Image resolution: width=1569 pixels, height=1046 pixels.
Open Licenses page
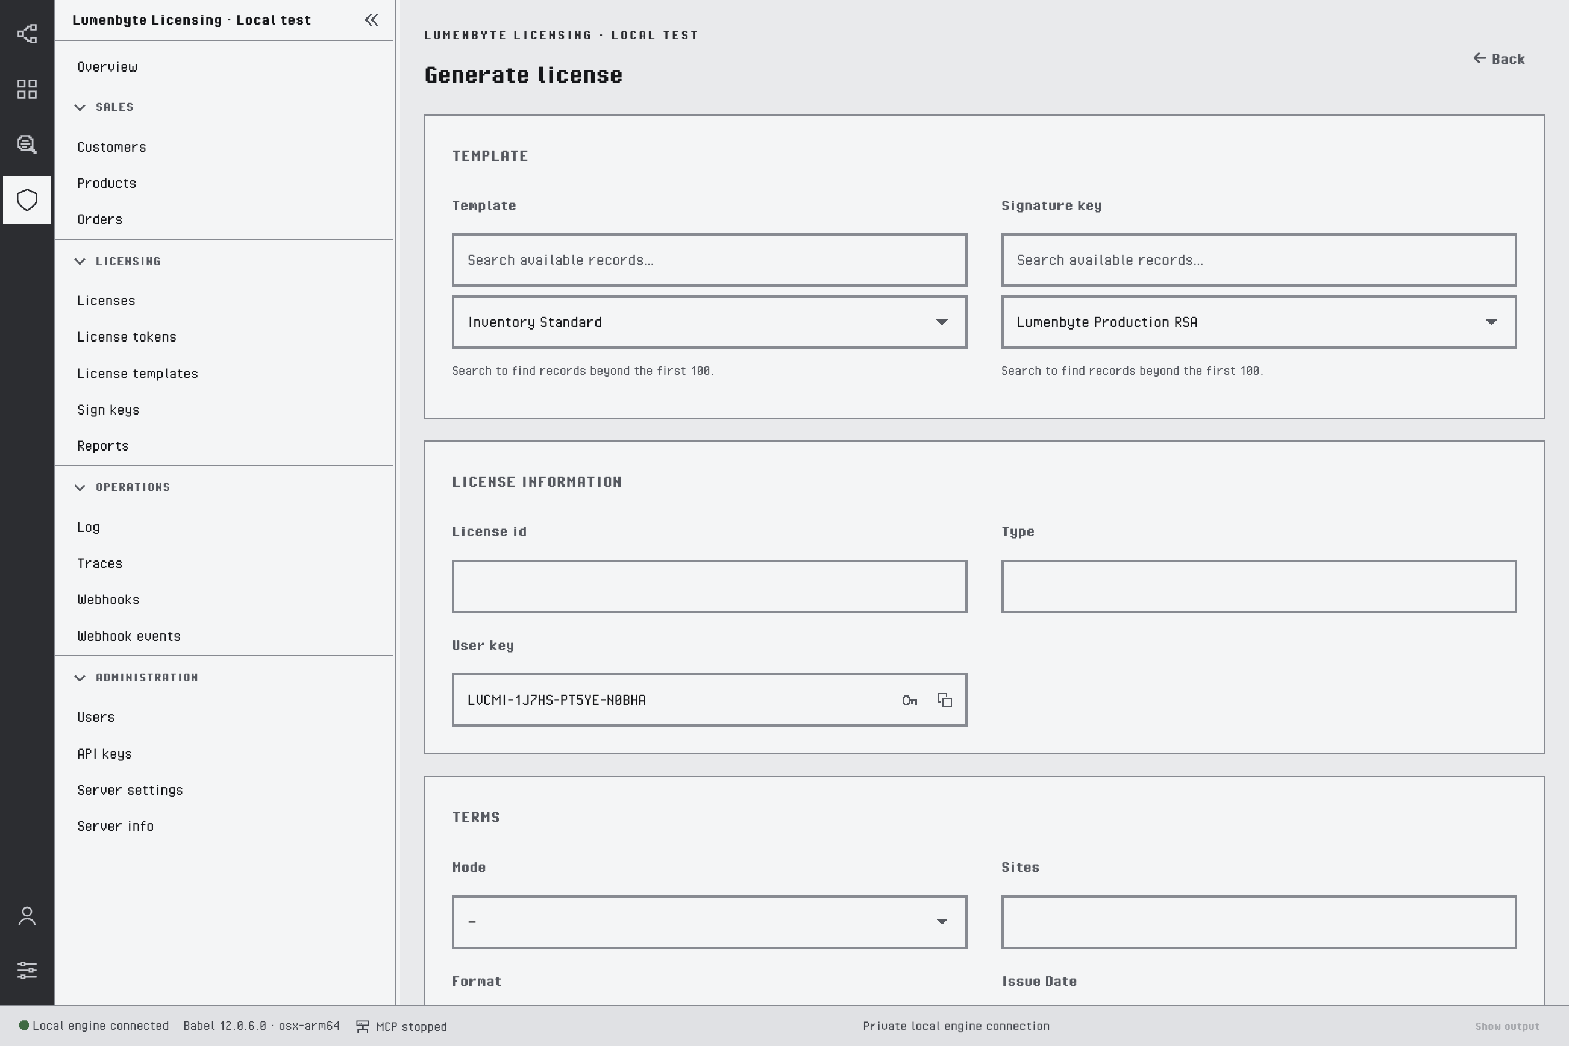tap(106, 301)
